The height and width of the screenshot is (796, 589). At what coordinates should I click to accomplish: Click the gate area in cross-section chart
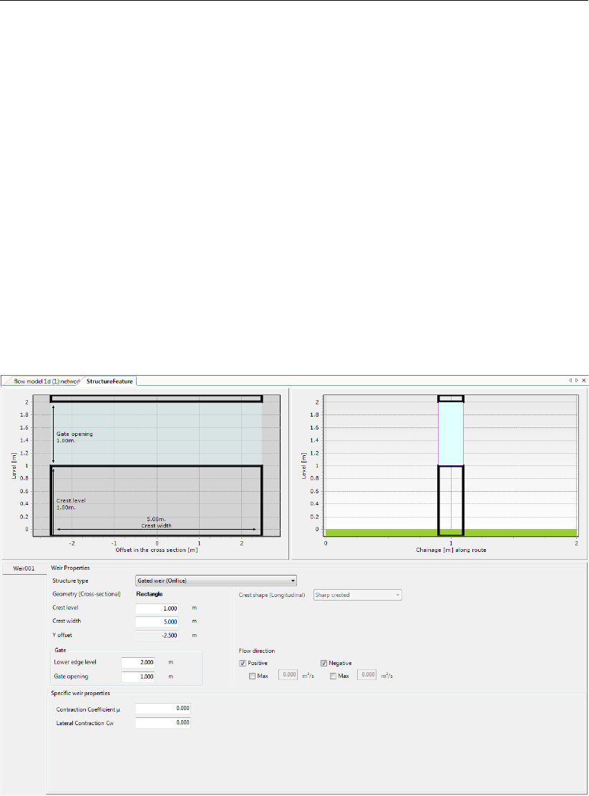coord(157,434)
